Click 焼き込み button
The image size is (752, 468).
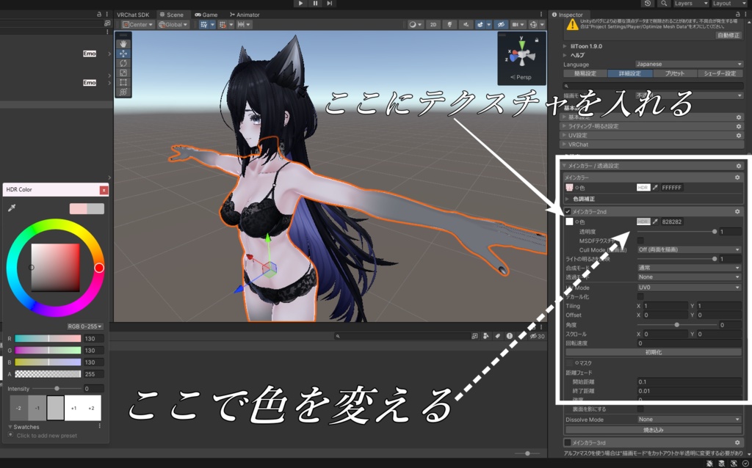click(653, 430)
